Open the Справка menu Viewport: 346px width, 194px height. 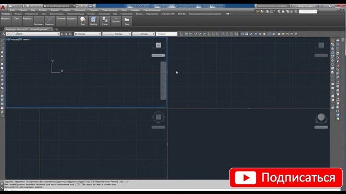click(x=135, y=10)
